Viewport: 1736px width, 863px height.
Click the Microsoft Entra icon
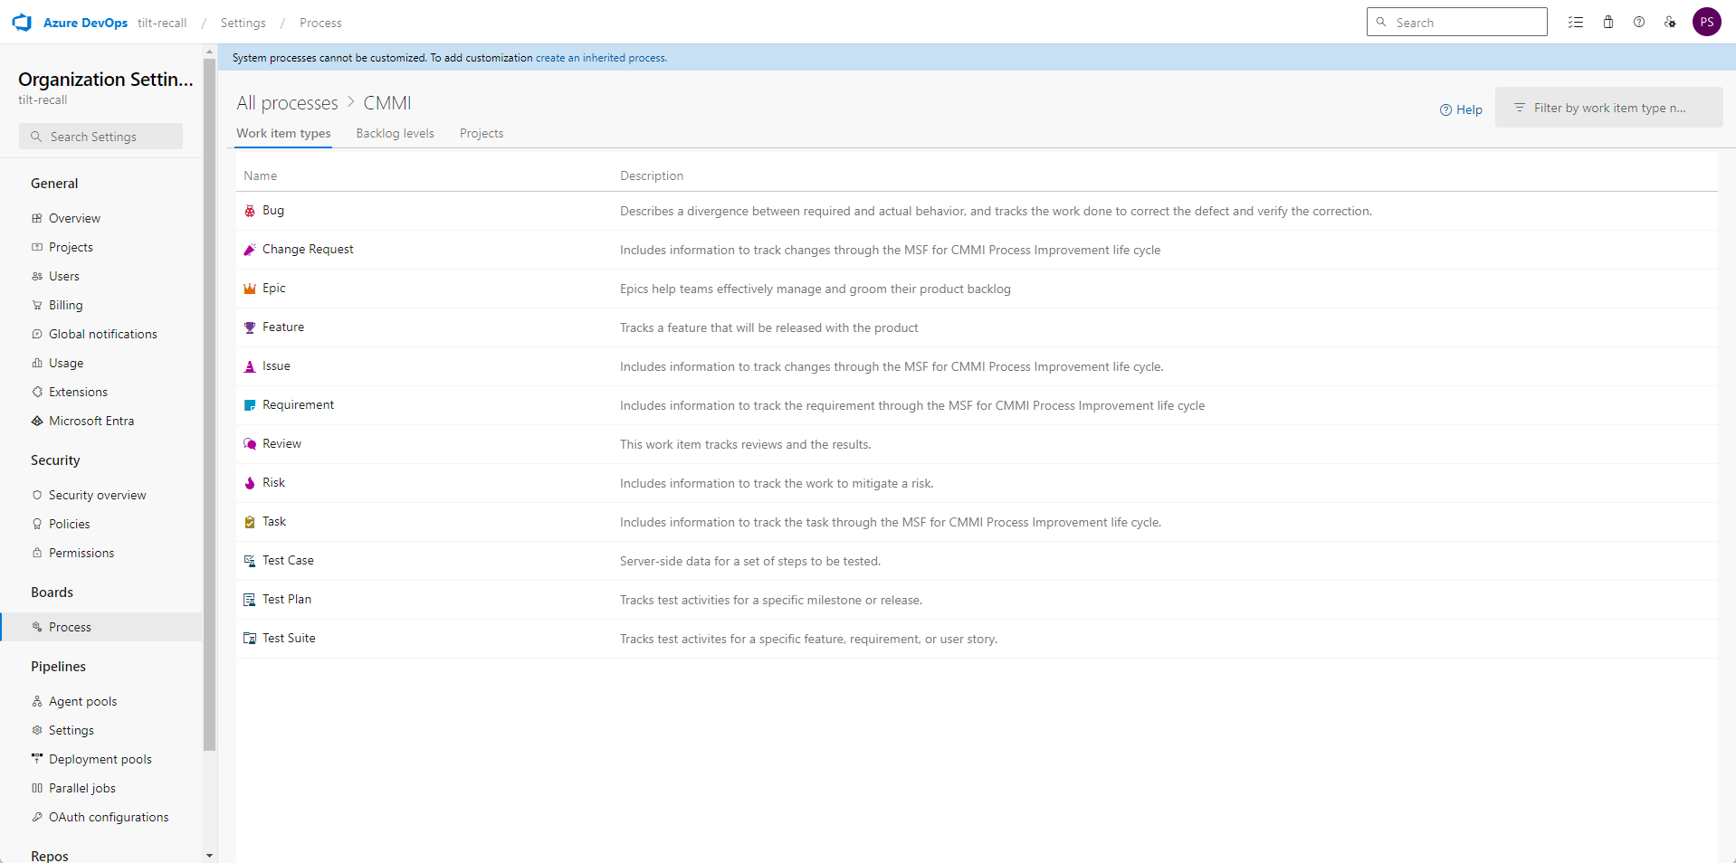36,421
